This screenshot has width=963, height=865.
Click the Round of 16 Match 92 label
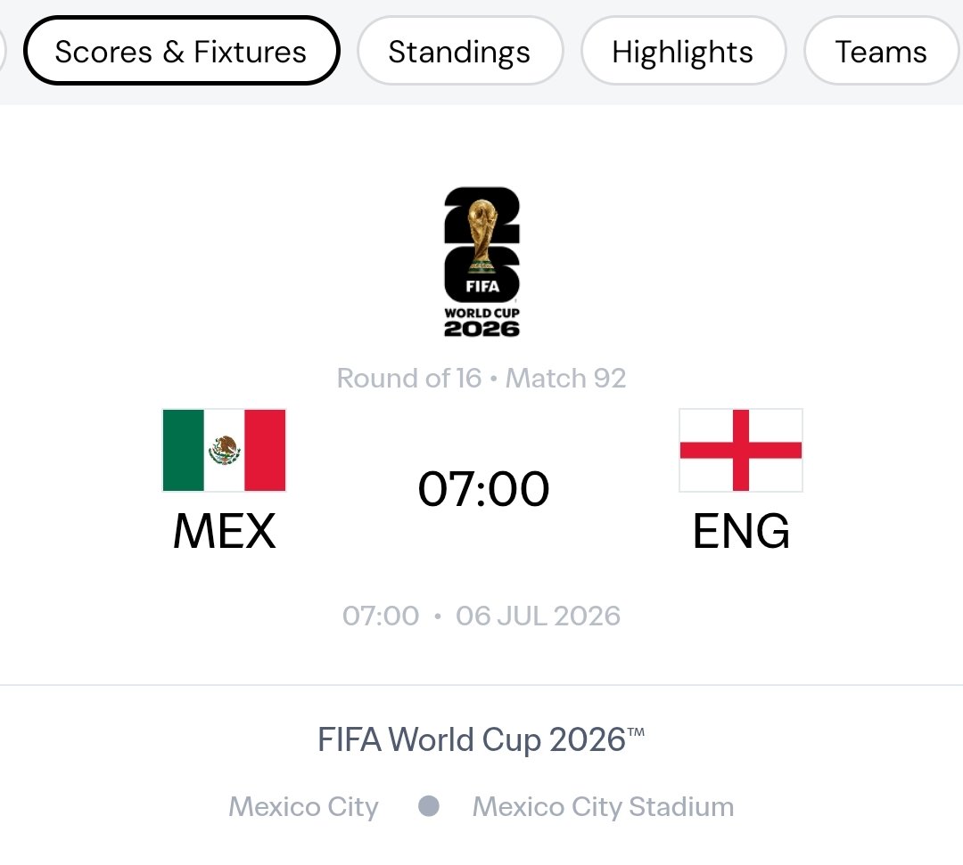pyautogui.click(x=481, y=378)
